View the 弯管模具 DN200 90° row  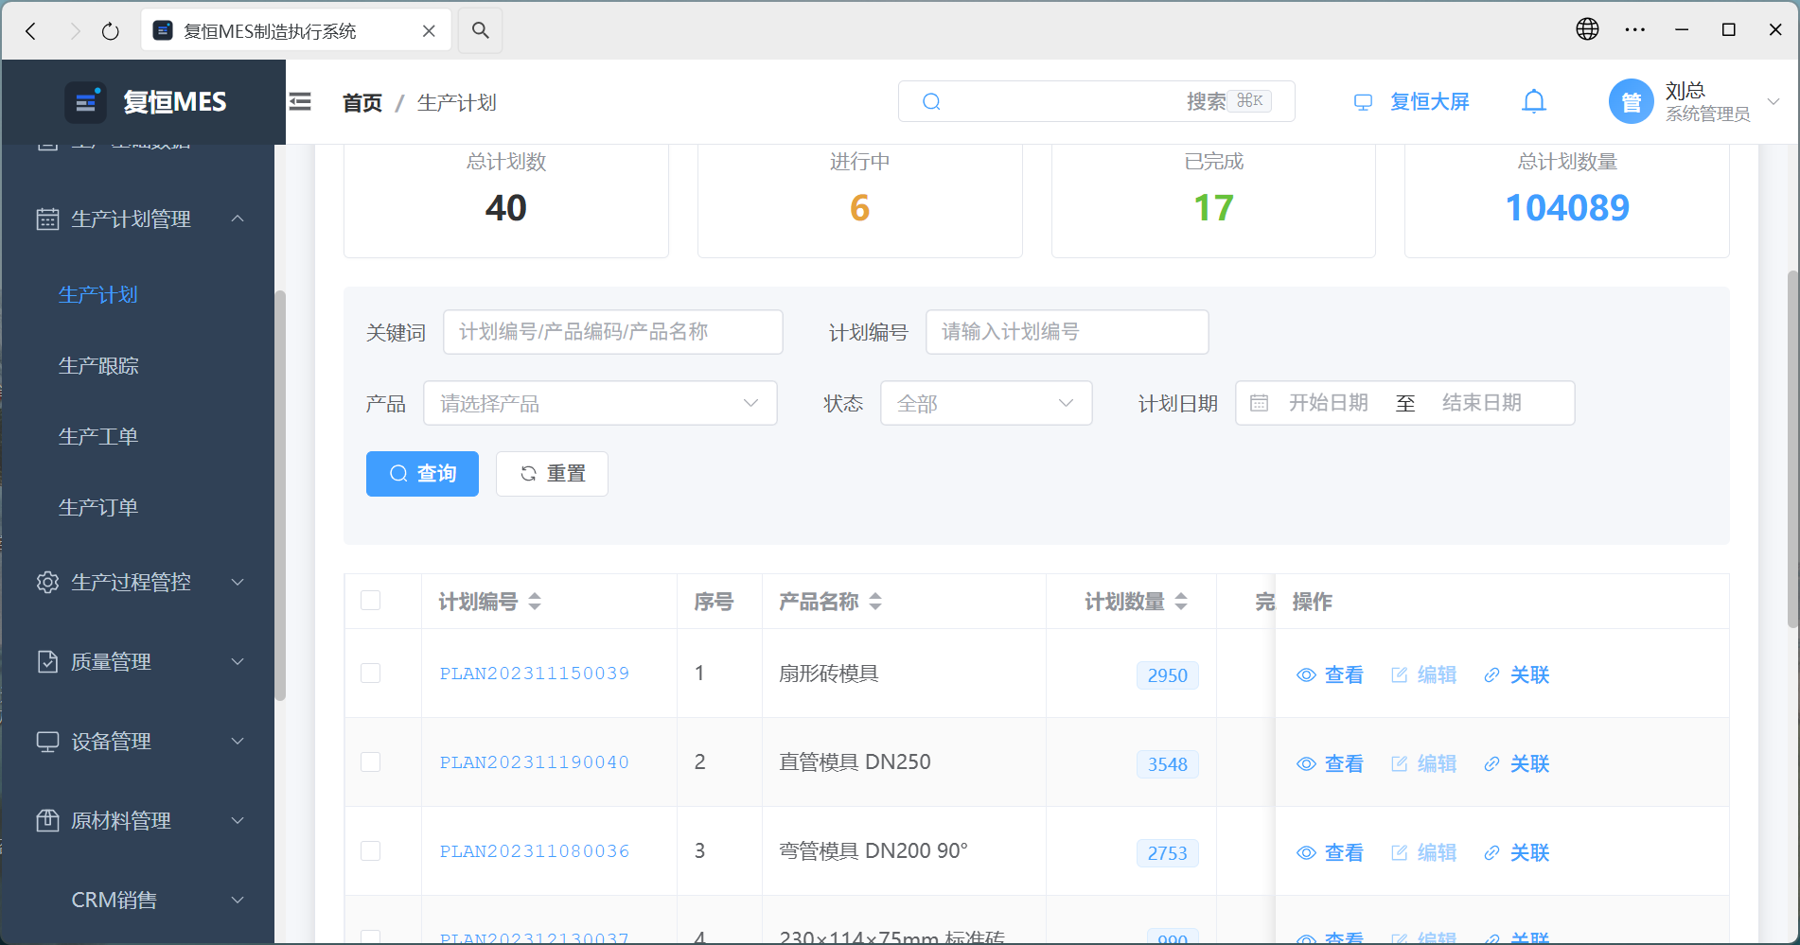(x=1330, y=852)
